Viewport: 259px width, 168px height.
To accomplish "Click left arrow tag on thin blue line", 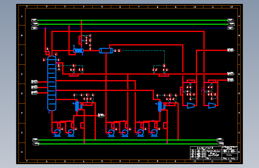I will click(x=35, y=28).
